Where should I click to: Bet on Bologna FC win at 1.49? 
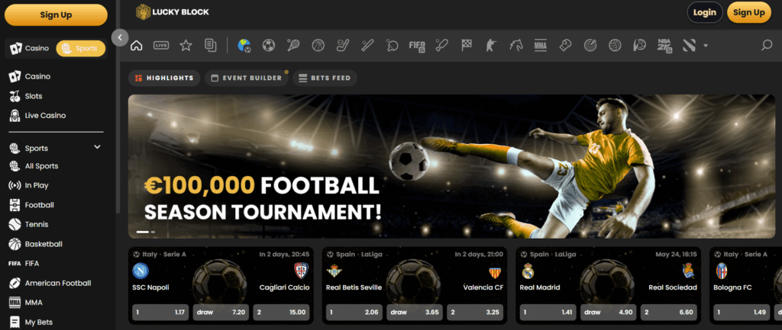click(741, 312)
